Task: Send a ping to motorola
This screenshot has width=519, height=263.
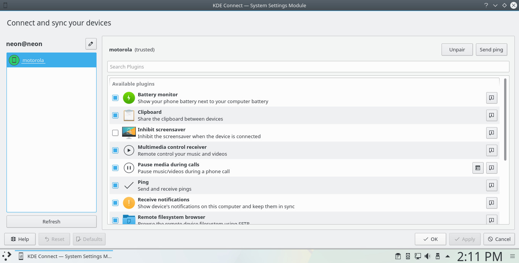Action: 491,50
